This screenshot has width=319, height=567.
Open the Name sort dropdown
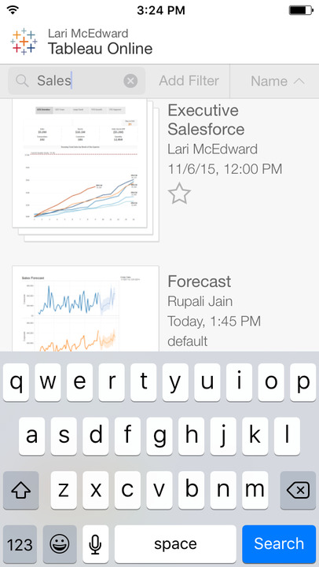277,81
